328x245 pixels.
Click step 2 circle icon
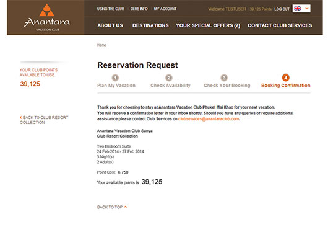click(x=169, y=78)
